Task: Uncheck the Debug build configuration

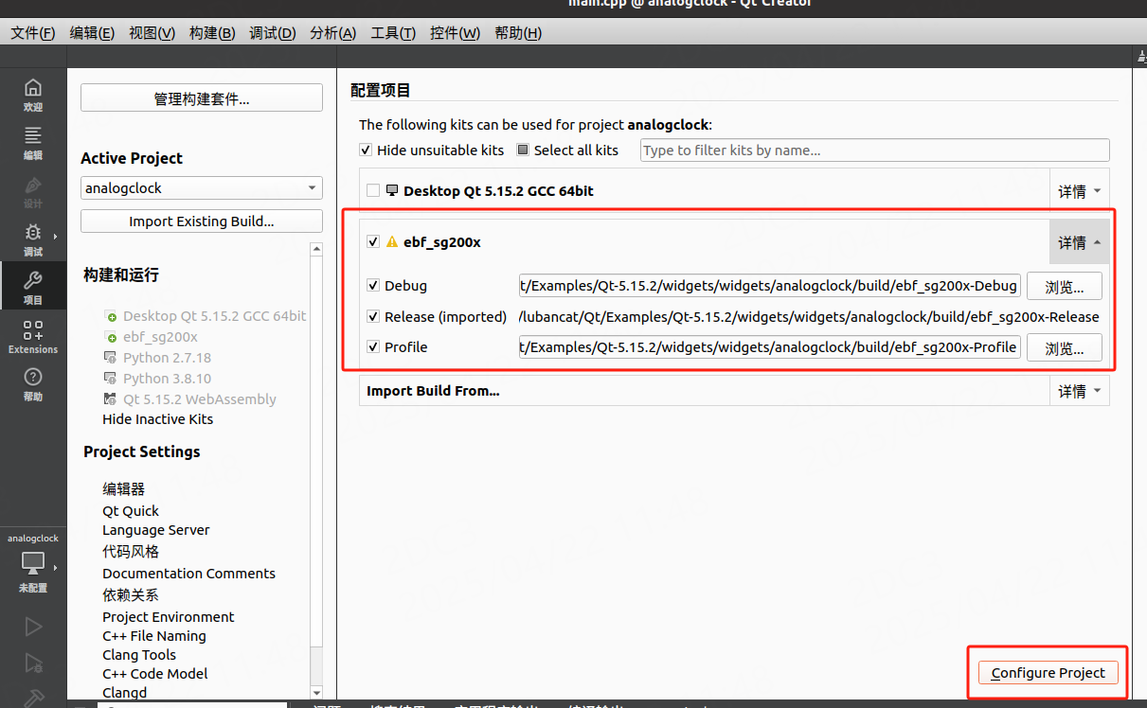Action: tap(373, 285)
